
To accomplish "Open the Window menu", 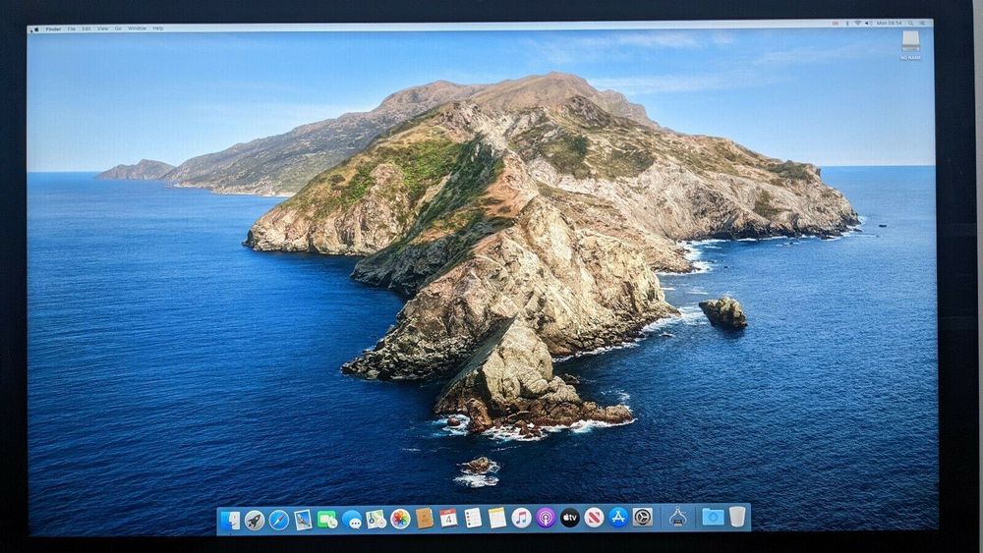I will click(x=137, y=28).
